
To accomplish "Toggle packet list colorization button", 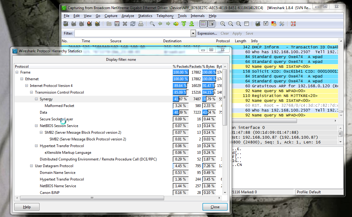I will point(203,24).
